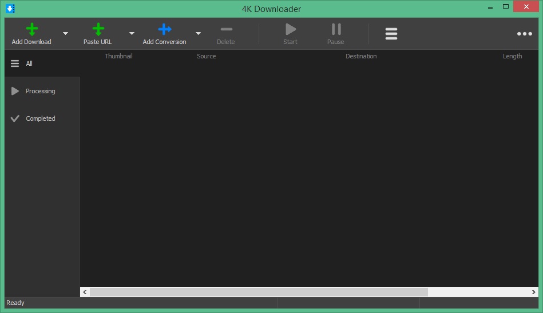Click the blue Add Conversion icon

(x=164, y=29)
